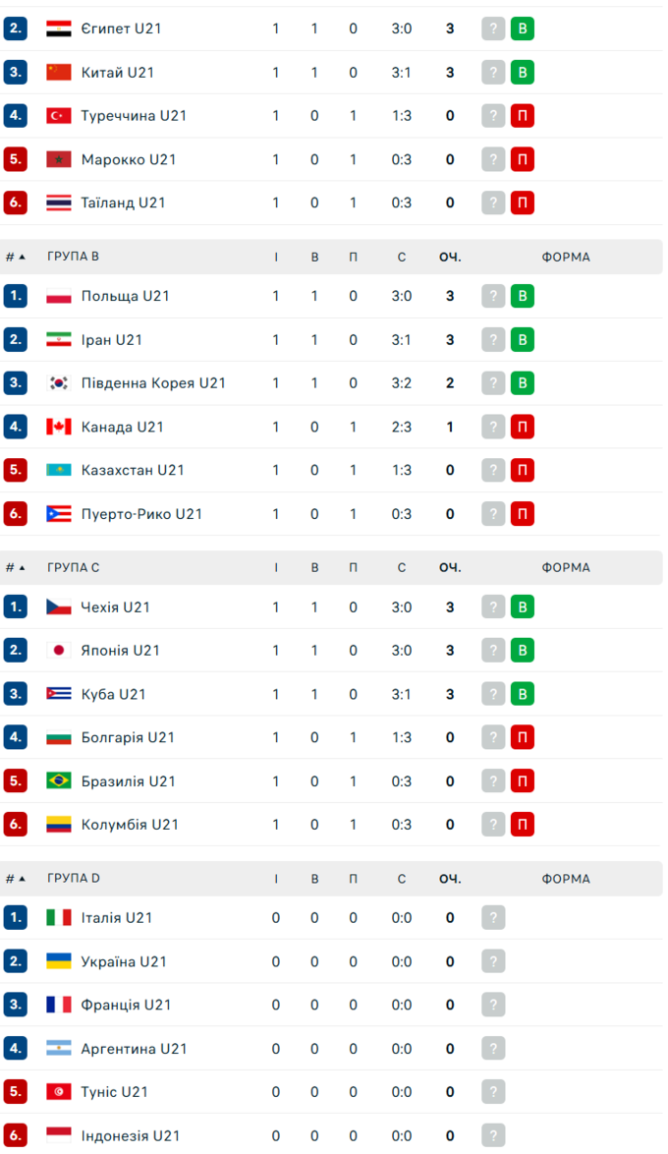668x1154 pixels.
Task: Click the Cuba flag icon
Action: click(x=59, y=694)
